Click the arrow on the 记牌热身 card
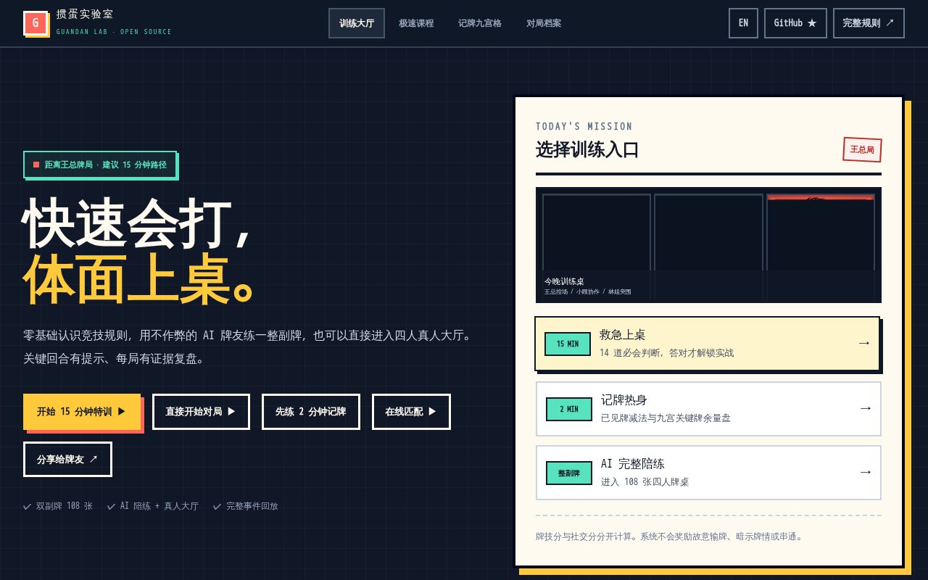Screen dimensions: 928x580 point(865,408)
